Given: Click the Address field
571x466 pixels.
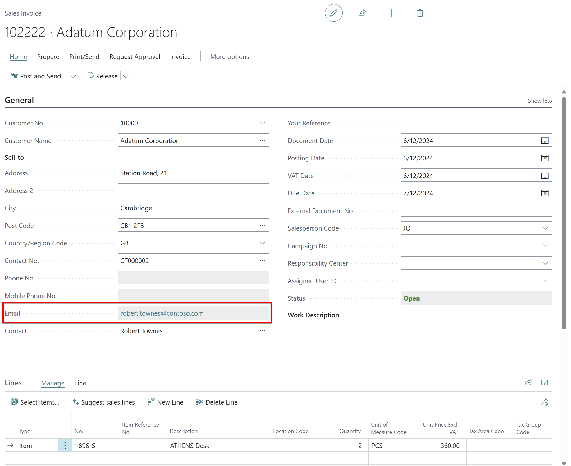Looking at the screenshot, I should (x=193, y=173).
